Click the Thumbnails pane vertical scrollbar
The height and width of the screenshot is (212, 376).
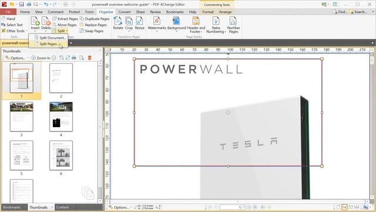click(100, 132)
